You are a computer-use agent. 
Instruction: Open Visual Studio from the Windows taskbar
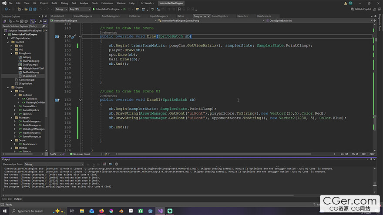tap(160, 211)
